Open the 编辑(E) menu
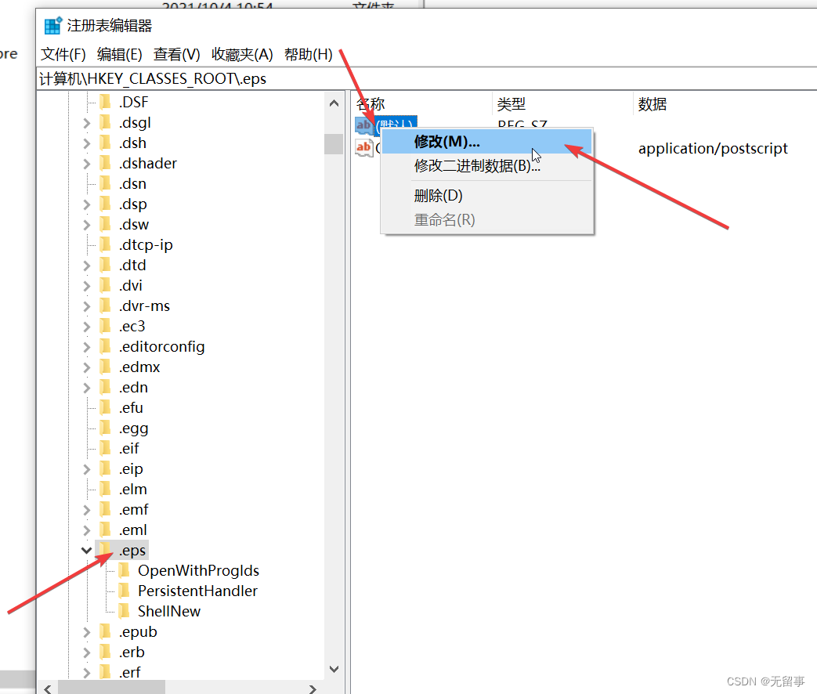Viewport: 817px width, 694px height. click(119, 54)
